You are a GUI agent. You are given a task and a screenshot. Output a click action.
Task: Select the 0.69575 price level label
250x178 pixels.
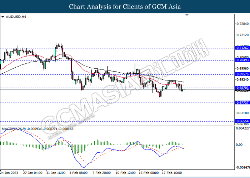[242, 74]
